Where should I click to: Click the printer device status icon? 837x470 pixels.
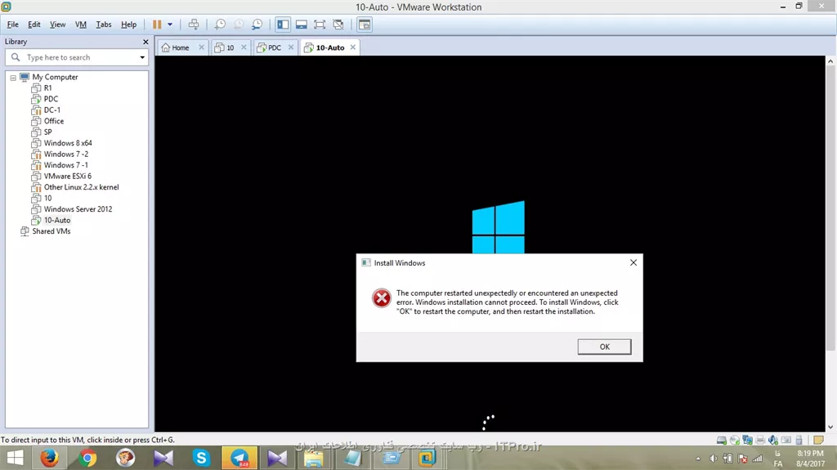760,440
